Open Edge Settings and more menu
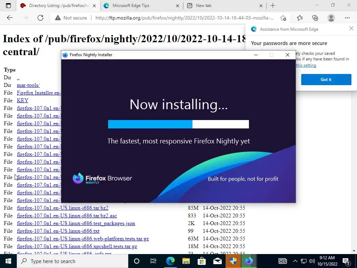This screenshot has height=268, width=357. [347, 18]
